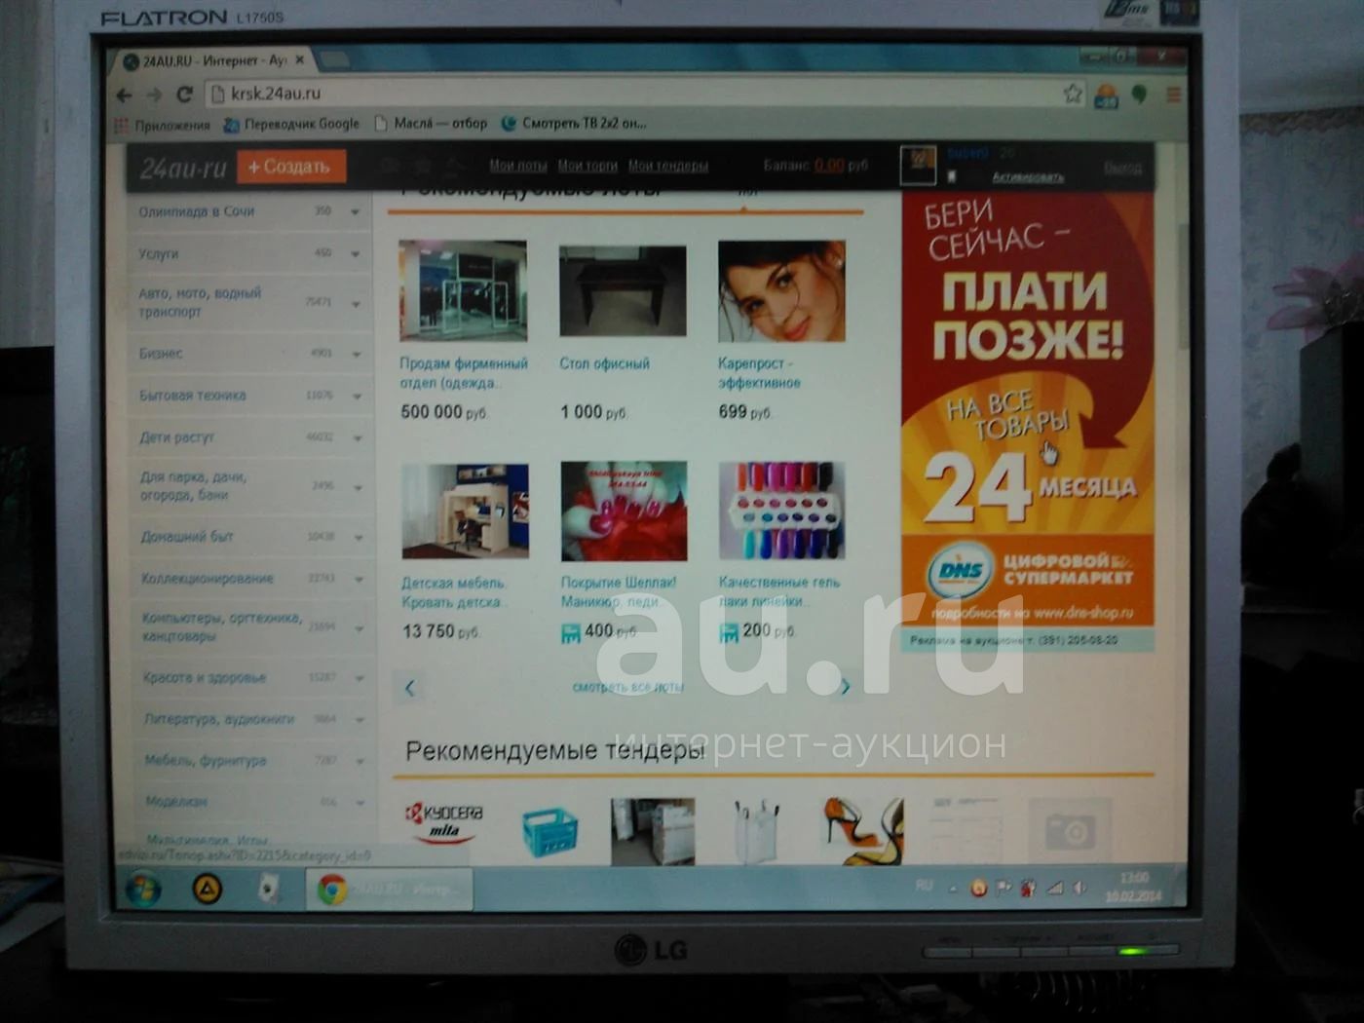The height and width of the screenshot is (1023, 1364).
Task: Expand the Домашний быт category arrow
Action: tap(359, 537)
